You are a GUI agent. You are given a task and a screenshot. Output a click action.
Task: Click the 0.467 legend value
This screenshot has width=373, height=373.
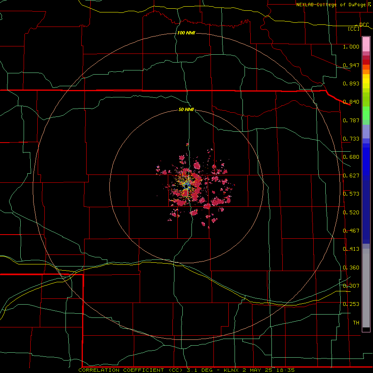tap(351, 231)
